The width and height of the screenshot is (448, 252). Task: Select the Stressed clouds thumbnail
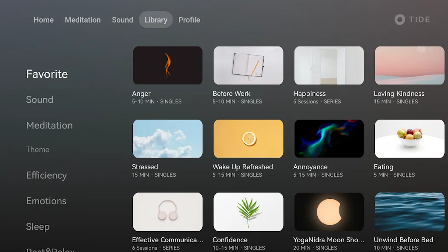click(168, 139)
